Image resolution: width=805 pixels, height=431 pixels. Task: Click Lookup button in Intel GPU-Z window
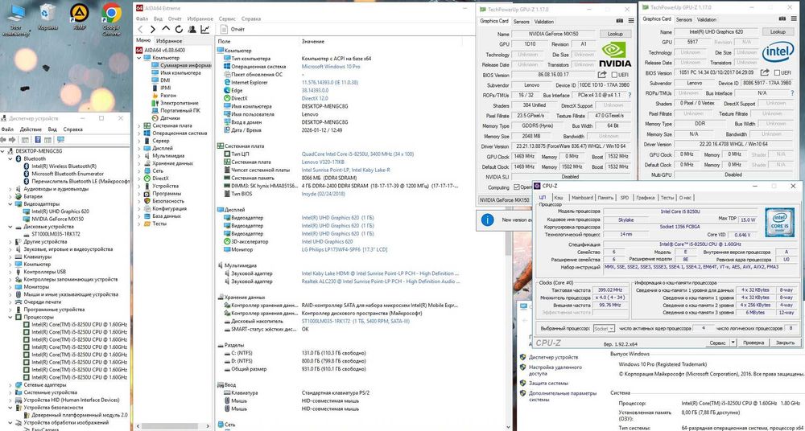778,32
